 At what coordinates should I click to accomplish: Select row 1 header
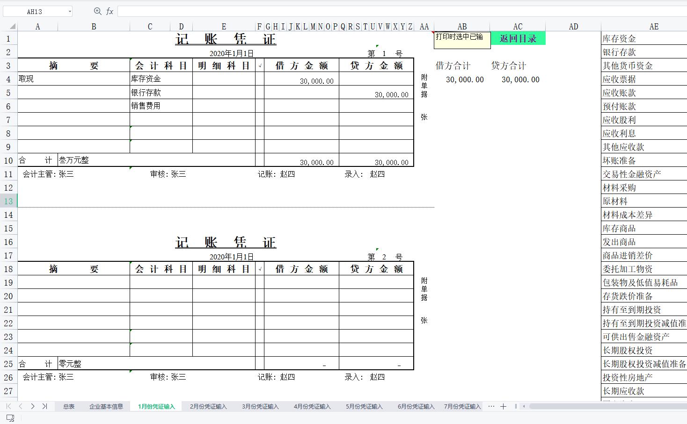[8, 38]
